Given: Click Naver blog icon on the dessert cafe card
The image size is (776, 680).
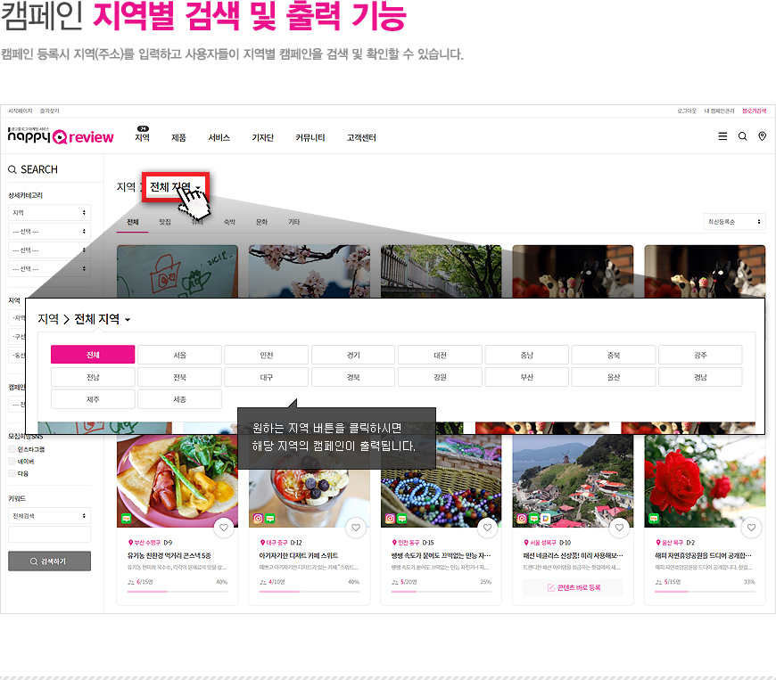Looking at the screenshot, I should point(269,519).
